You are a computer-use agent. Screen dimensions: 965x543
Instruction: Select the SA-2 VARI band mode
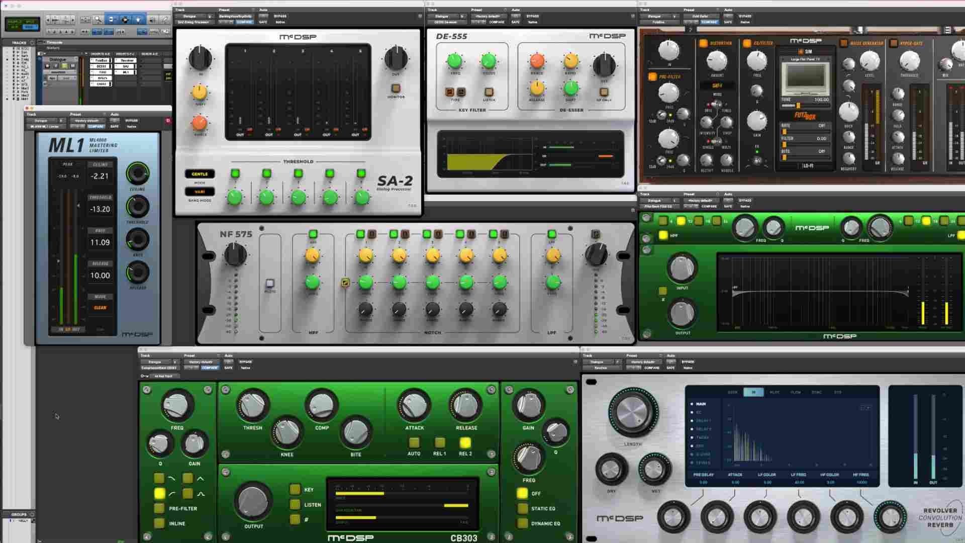pyautogui.click(x=200, y=192)
